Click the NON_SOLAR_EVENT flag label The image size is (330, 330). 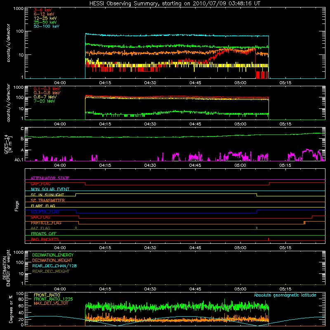pos(50,189)
